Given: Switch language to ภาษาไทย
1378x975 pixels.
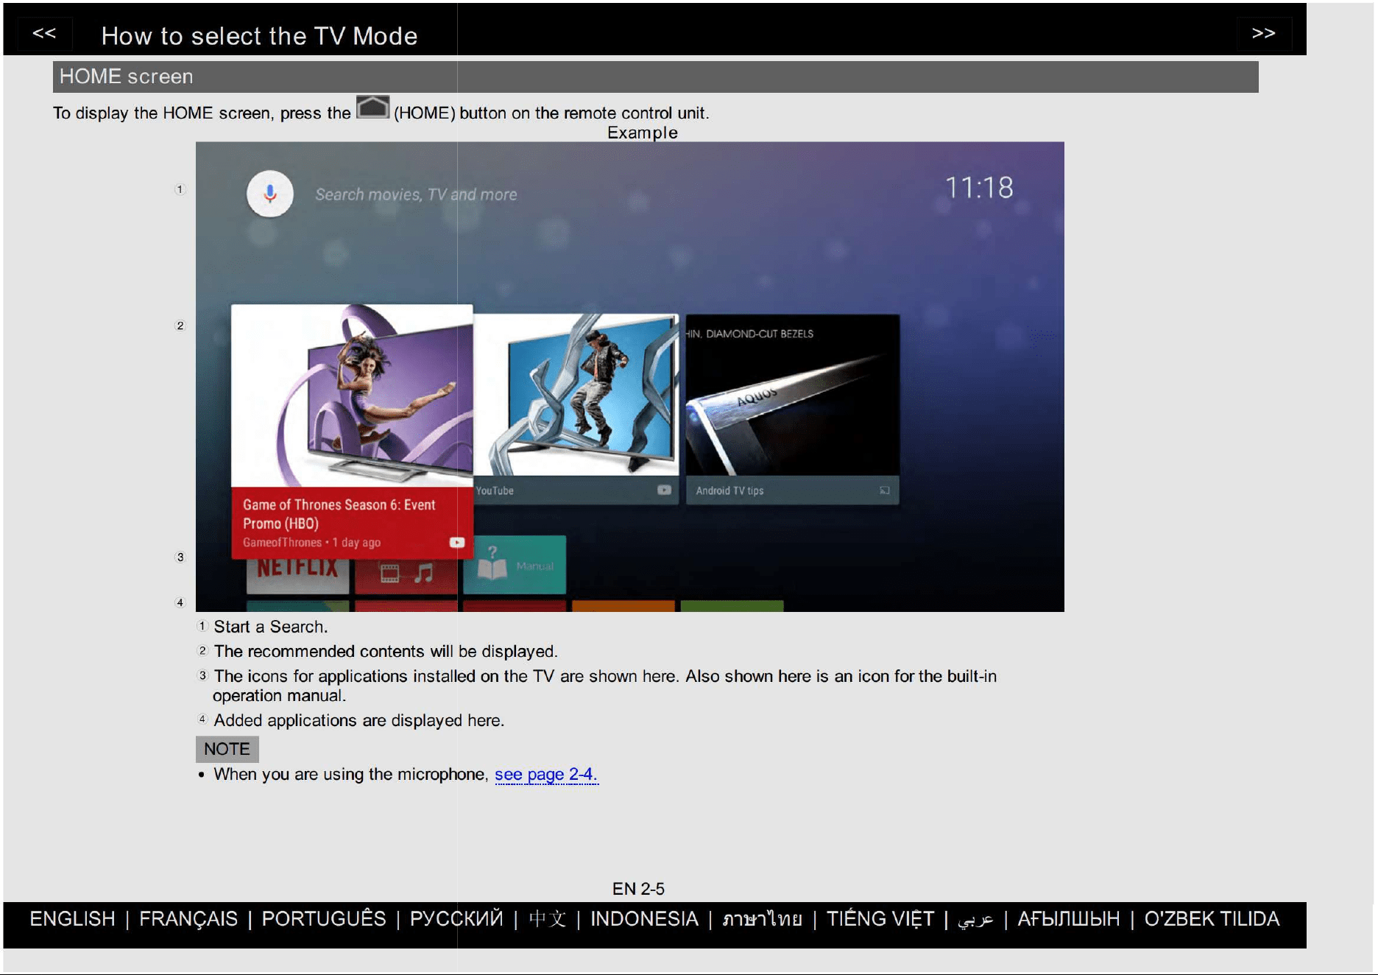Looking at the screenshot, I should click(762, 919).
